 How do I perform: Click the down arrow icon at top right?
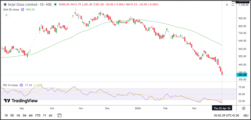(227, 5)
